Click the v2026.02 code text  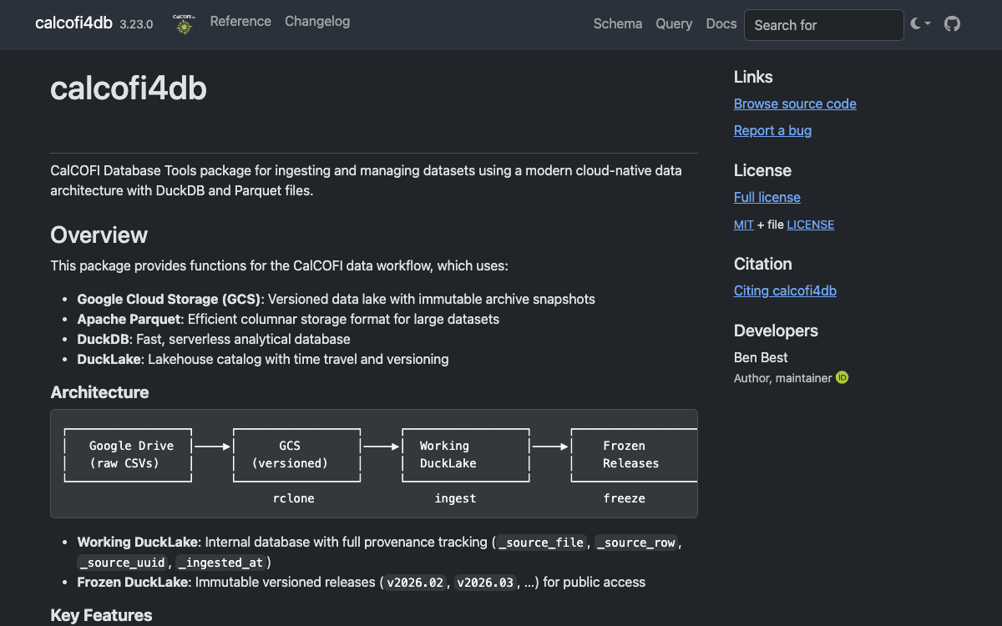[x=416, y=583]
